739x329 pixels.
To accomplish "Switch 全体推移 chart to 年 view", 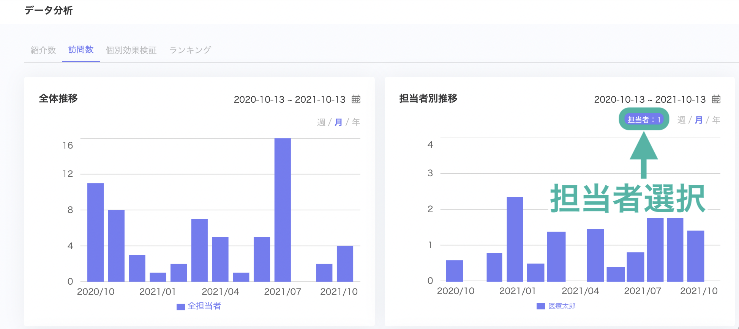I will coord(356,122).
